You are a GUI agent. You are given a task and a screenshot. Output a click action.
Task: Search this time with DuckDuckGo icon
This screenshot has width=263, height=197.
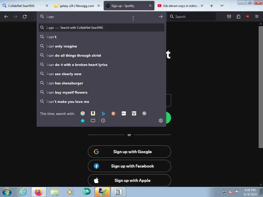click(x=113, y=113)
